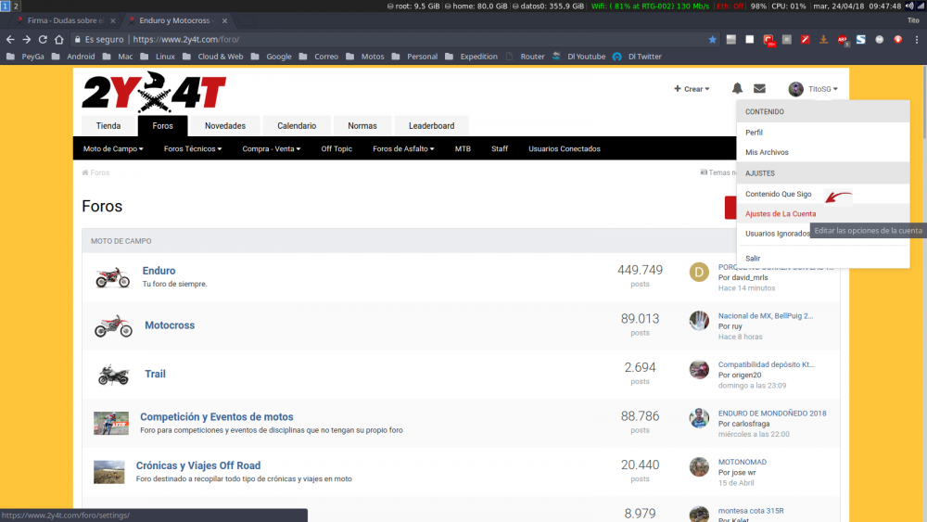Screen dimensions: 927x522
Task: Open the Leaderboard tab
Action: [432, 126]
